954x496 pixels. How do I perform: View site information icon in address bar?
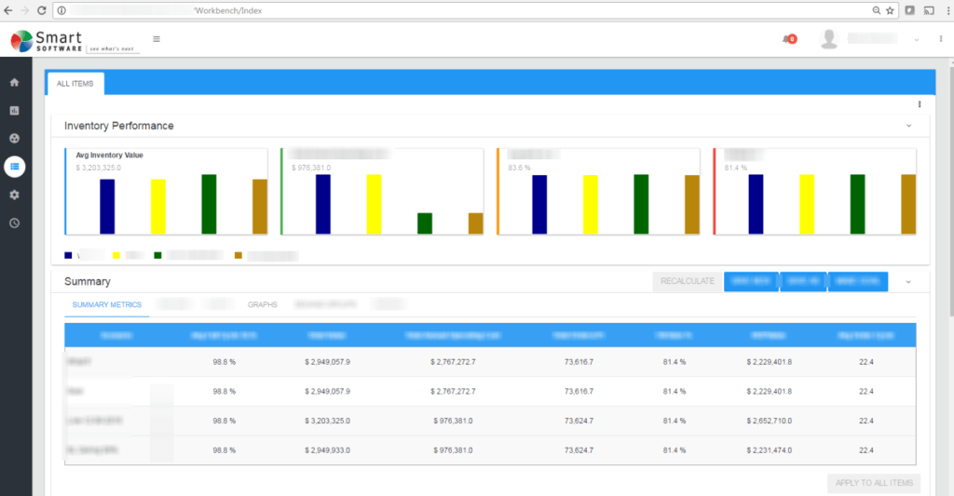click(61, 10)
